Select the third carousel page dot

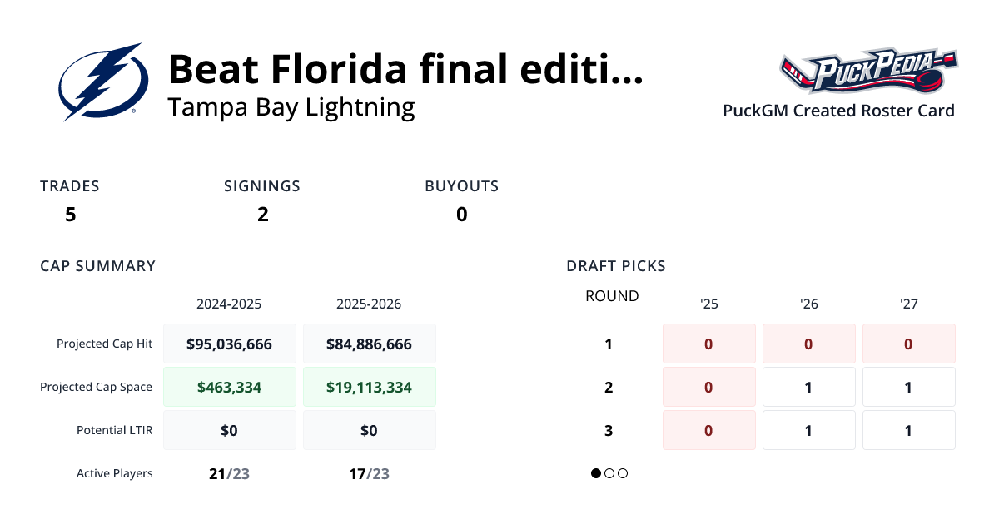(x=623, y=473)
